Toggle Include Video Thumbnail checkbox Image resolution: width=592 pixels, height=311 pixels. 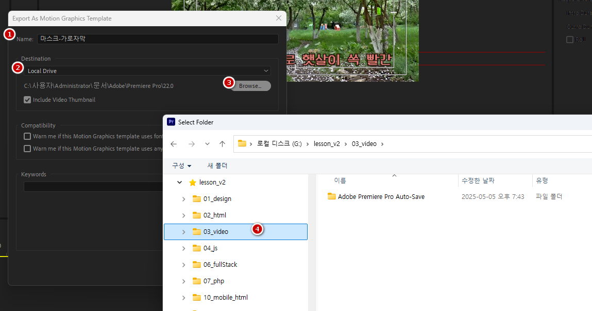pyautogui.click(x=27, y=100)
